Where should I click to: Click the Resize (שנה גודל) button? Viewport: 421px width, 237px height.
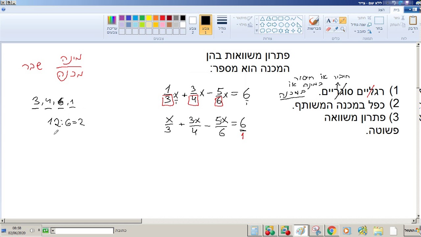coord(361,25)
